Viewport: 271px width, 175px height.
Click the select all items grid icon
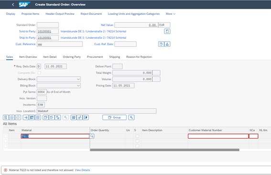[32, 118]
